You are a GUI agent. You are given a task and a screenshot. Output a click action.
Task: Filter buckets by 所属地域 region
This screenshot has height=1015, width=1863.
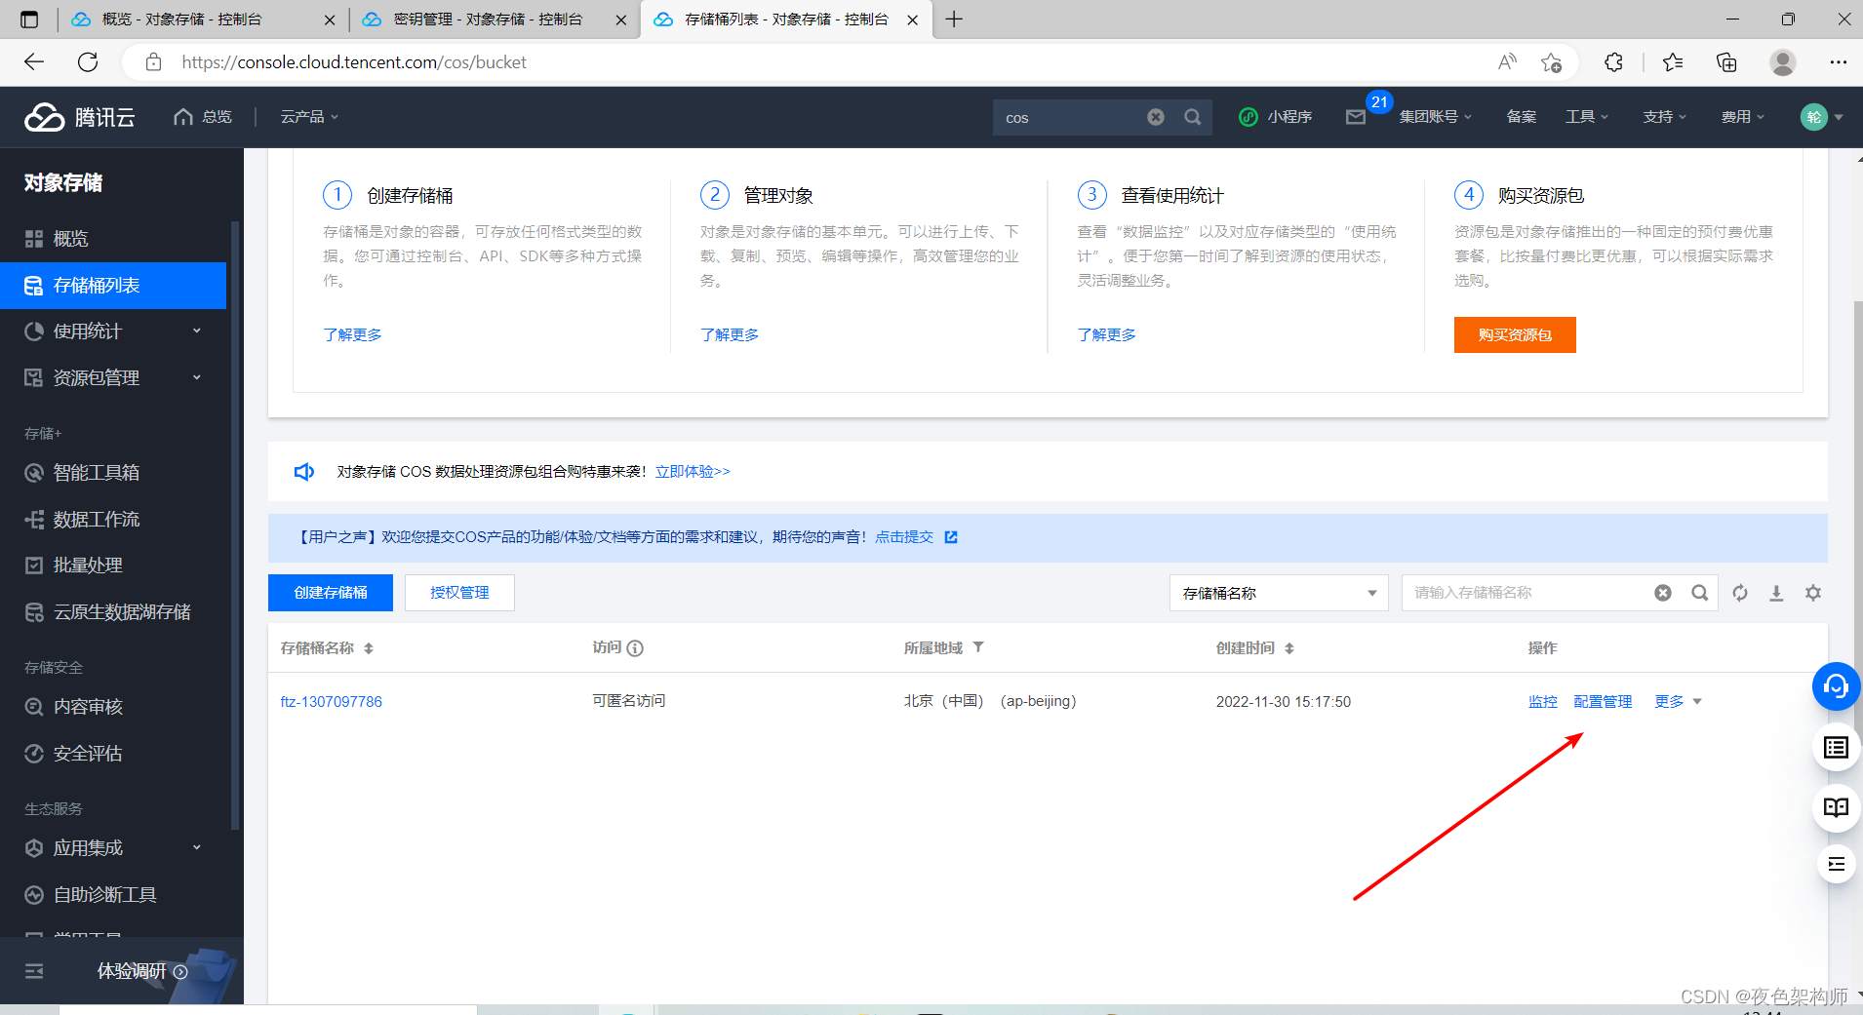click(979, 647)
